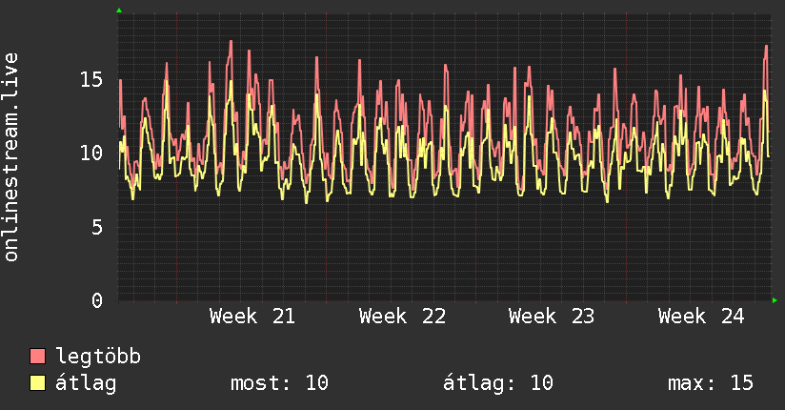
Task: Click the green arrow ending the x-axis
Action: (775, 300)
